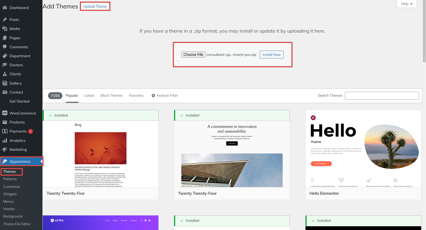Open the Feature Filter options
The width and height of the screenshot is (426, 230).
click(165, 95)
